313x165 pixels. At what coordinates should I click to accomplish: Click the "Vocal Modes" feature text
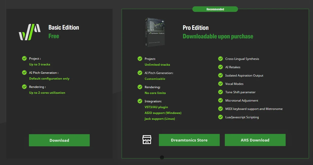[234, 84]
